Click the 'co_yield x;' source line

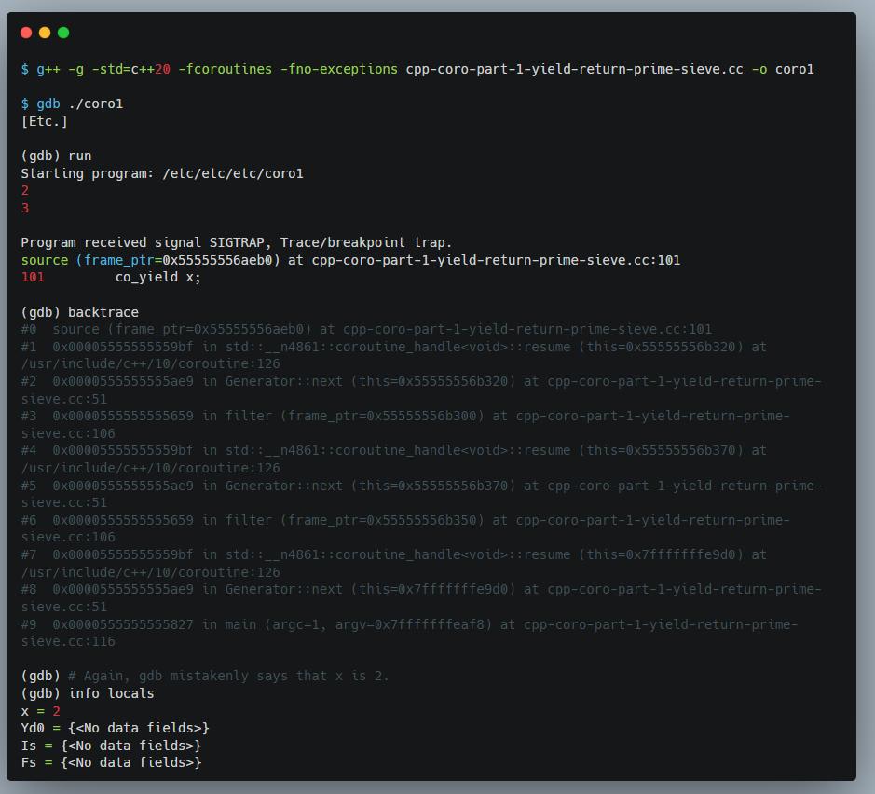(157, 277)
